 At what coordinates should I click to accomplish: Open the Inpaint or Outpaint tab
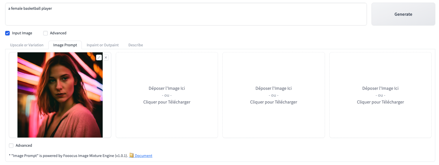103,45
